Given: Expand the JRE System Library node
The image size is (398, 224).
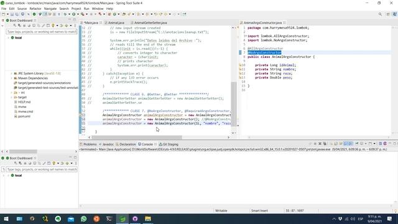Looking at the screenshot, I should 11,73.
